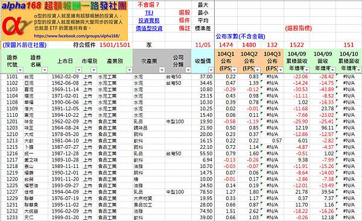The height and width of the screenshot is (221, 362).
Task: Select the 台灣50 cell in row 1216
Action: pos(174,154)
